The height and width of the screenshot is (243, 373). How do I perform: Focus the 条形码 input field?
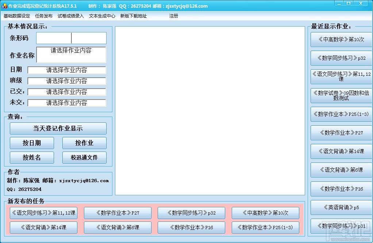click(71, 38)
